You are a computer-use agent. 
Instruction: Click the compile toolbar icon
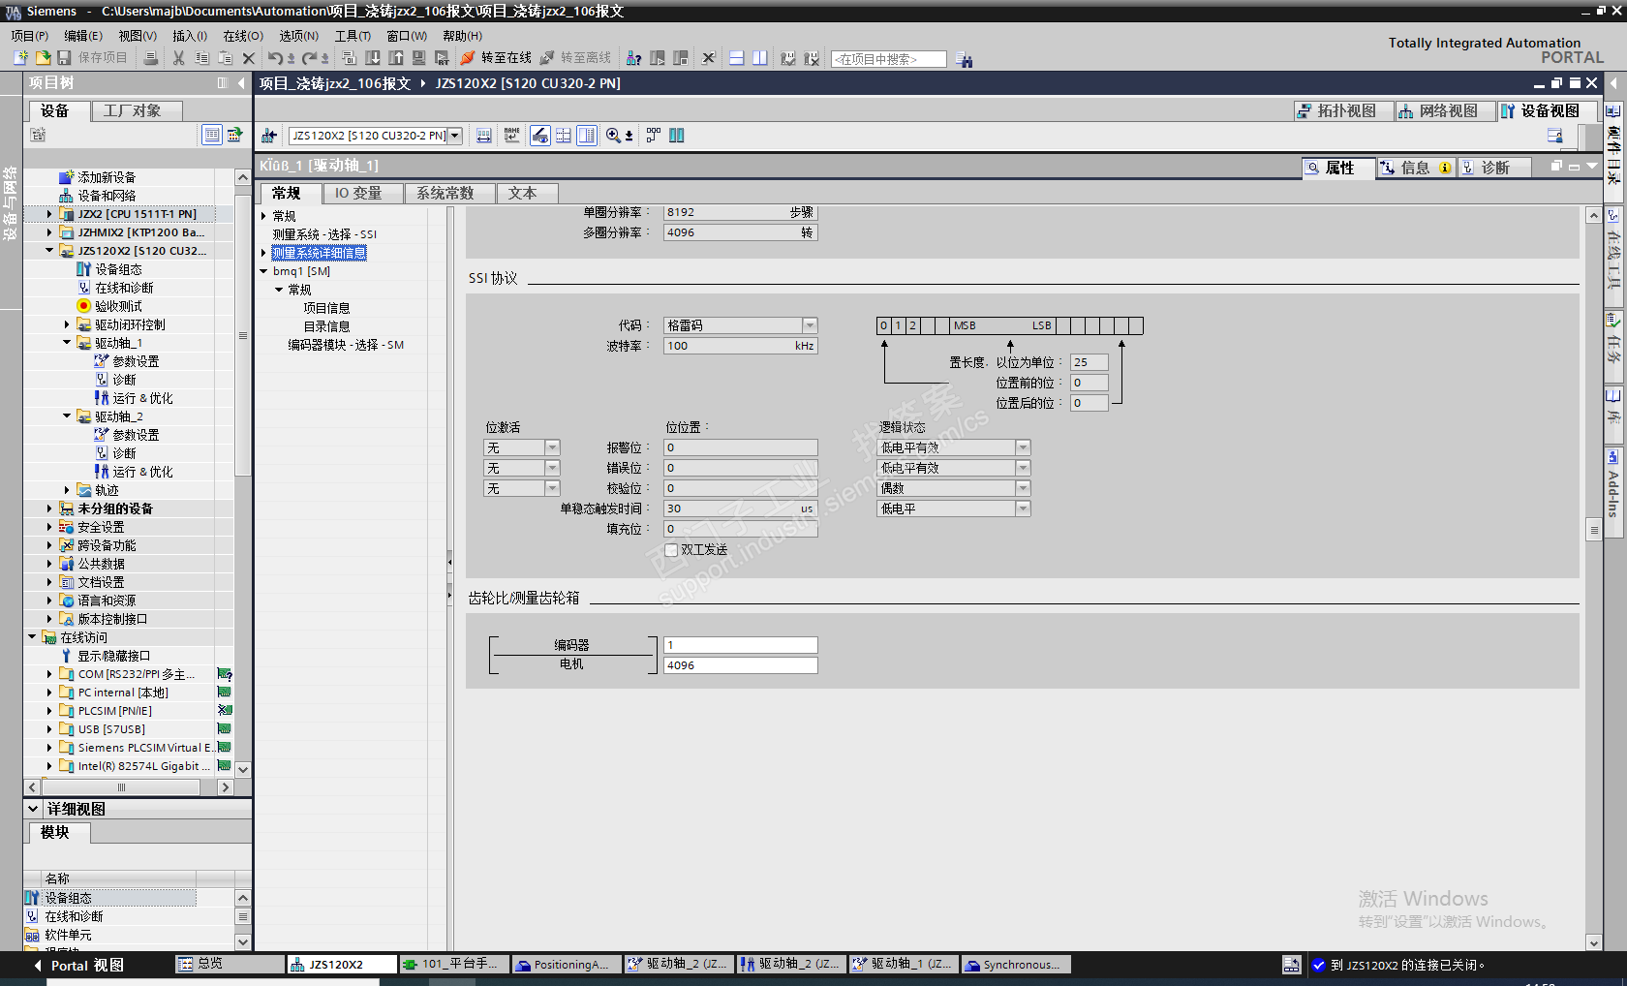coord(350,58)
